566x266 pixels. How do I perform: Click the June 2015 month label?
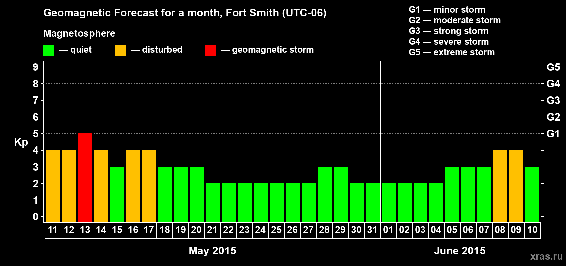click(x=460, y=251)
